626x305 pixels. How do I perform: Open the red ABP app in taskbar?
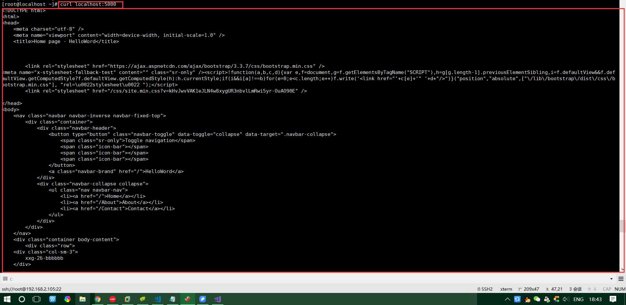[x=113, y=299]
